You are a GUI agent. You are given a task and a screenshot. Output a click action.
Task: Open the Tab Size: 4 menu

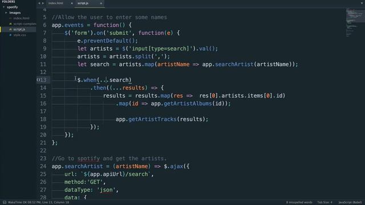pyautogui.click(x=325, y=203)
